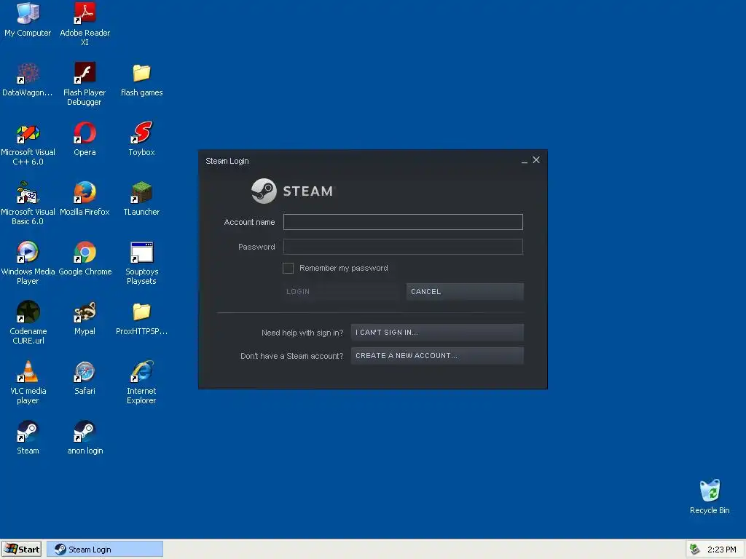
Task: Click the Steam Login taskbar button
Action: coord(105,549)
